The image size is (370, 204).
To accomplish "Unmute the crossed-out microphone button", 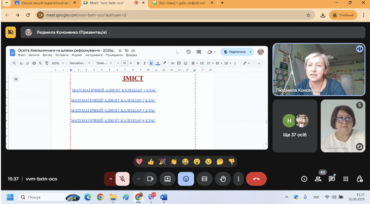I will [x=122, y=179].
